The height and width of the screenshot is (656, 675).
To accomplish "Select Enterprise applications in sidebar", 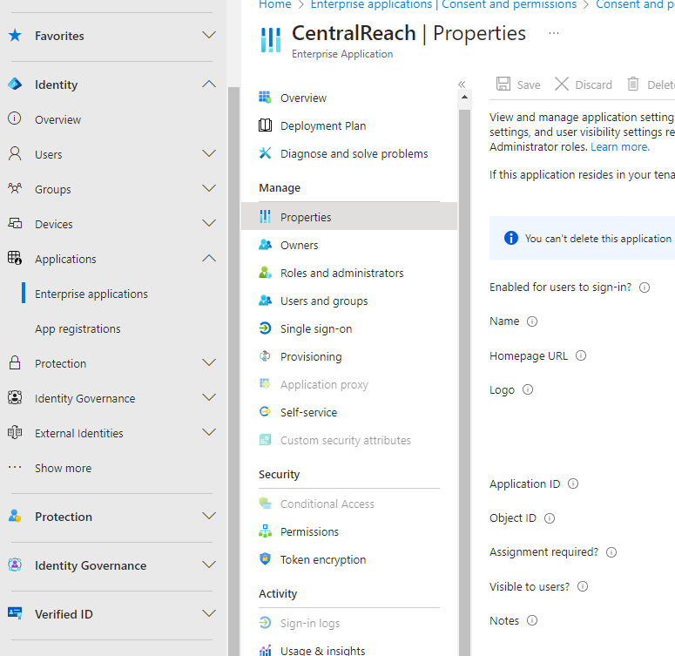I will (91, 294).
